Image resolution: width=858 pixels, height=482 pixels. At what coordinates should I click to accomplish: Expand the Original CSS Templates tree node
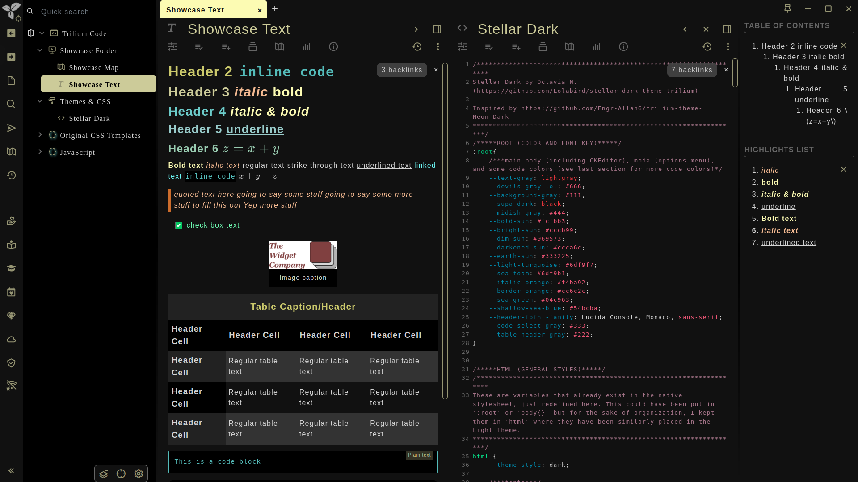point(40,135)
